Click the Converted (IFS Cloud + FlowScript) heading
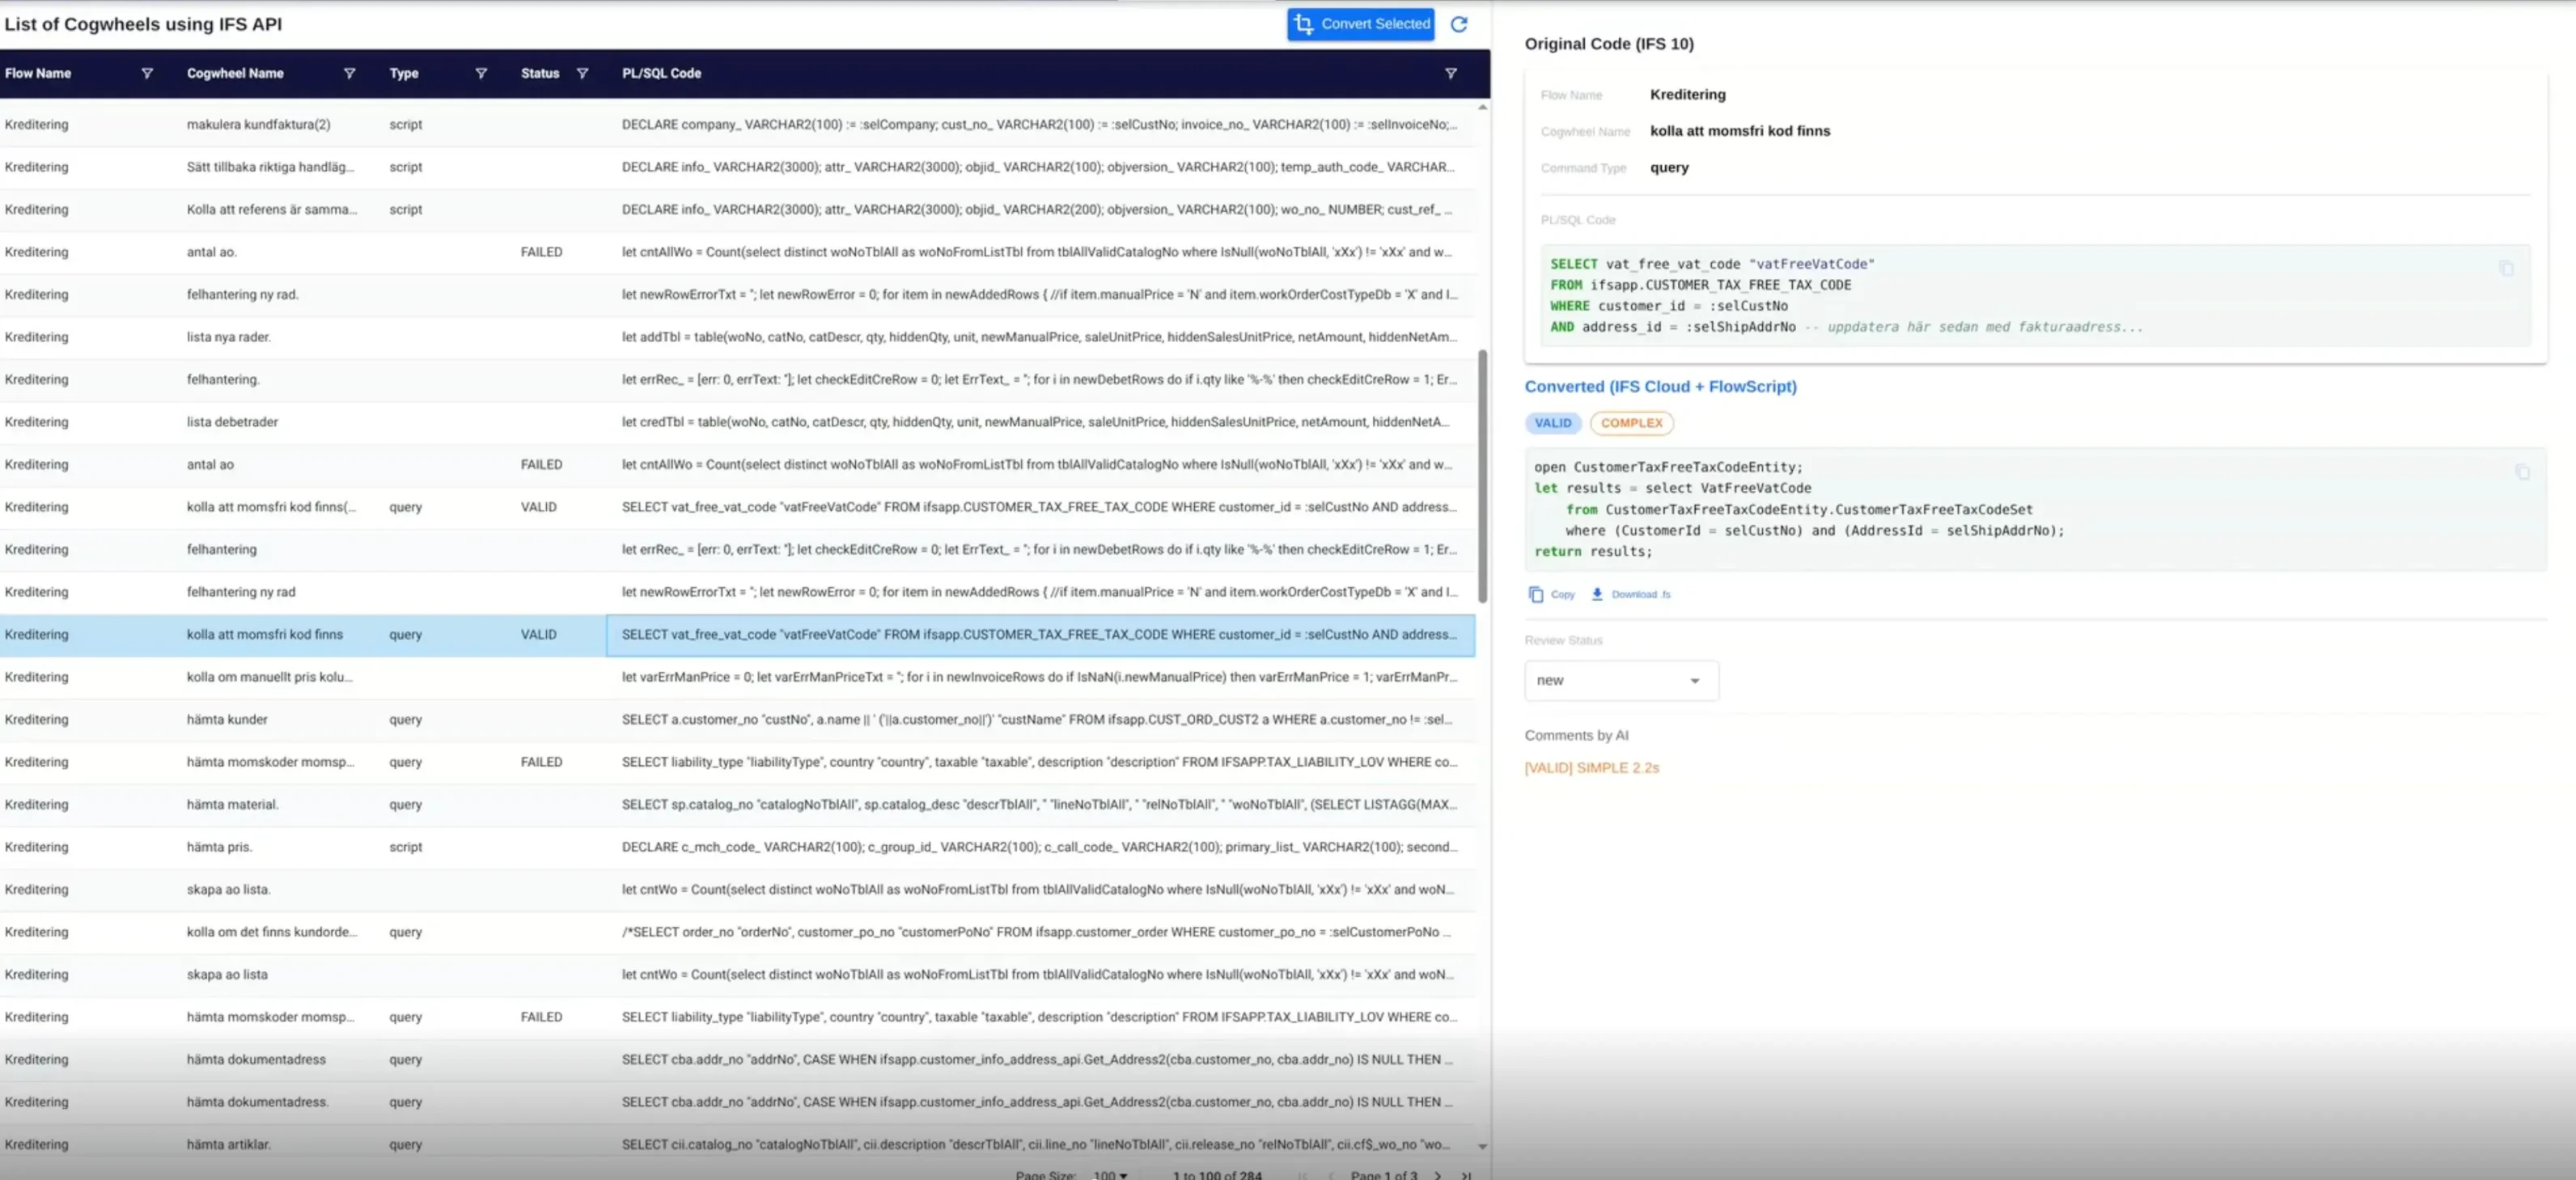Image resolution: width=2576 pixels, height=1180 pixels. coord(1660,387)
